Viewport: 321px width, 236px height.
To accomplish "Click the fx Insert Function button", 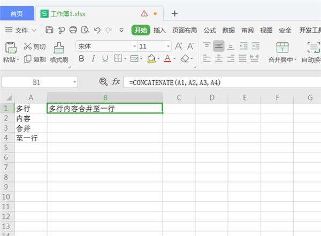I will (116, 82).
